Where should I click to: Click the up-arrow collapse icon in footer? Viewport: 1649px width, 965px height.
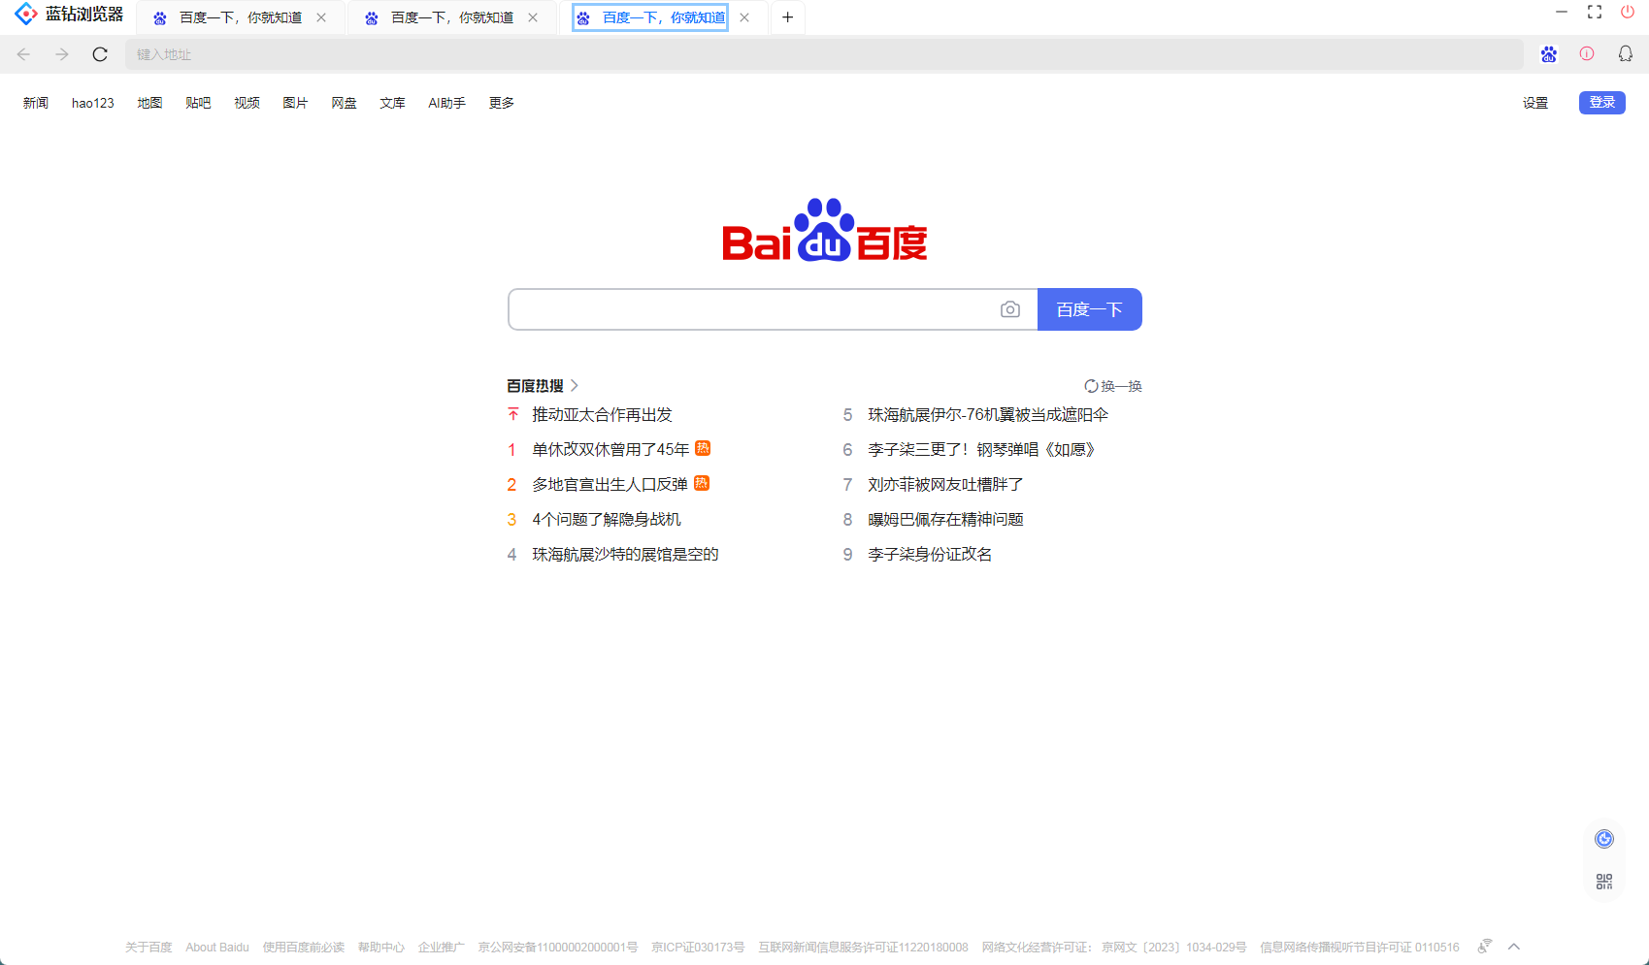click(x=1514, y=947)
